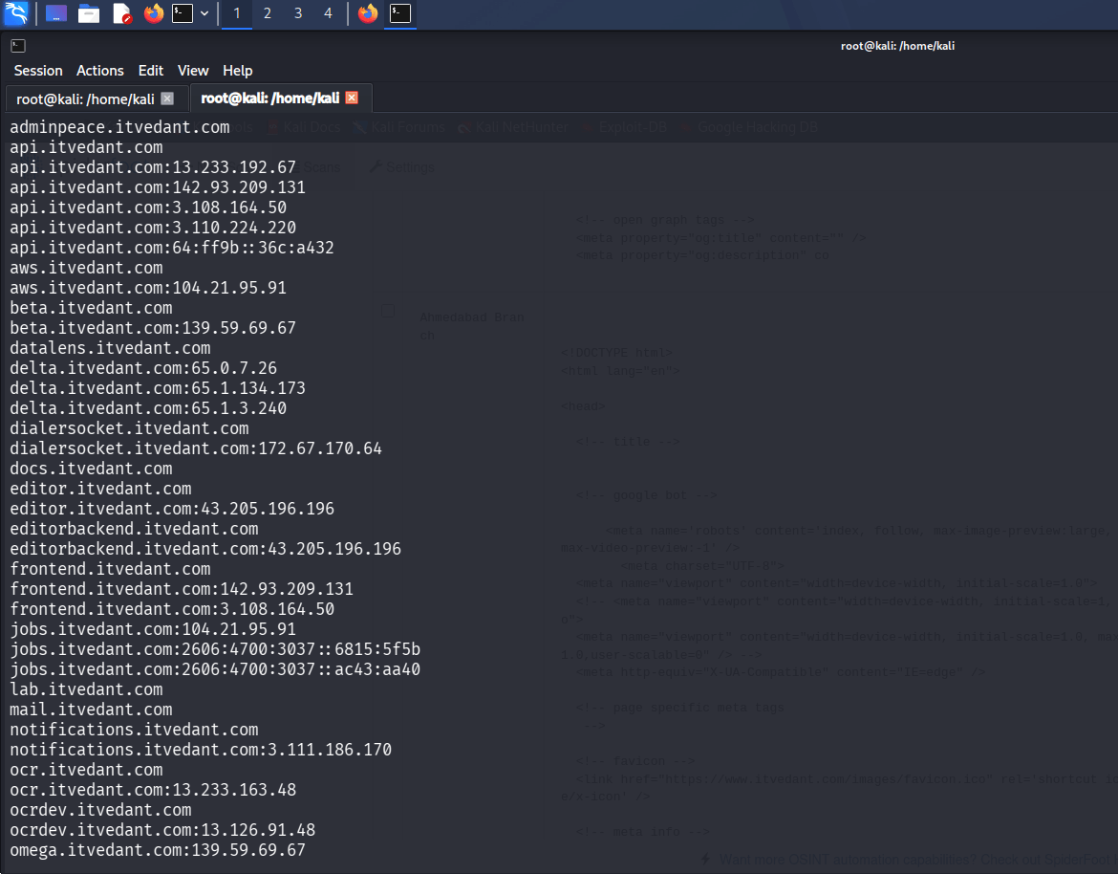The image size is (1118, 874).
Task: Open the Kali dragon applications menu
Action: click(15, 12)
